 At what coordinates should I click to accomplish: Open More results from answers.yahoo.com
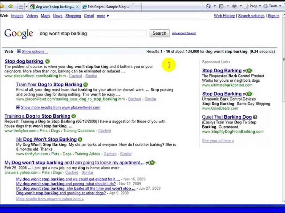[x=50, y=199]
